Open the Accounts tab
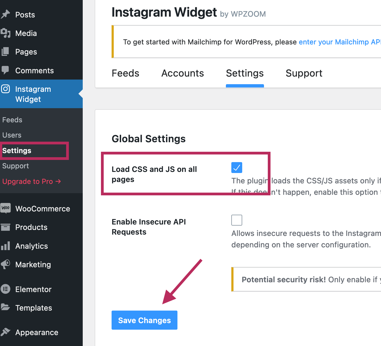This screenshot has width=381, height=346. click(183, 73)
